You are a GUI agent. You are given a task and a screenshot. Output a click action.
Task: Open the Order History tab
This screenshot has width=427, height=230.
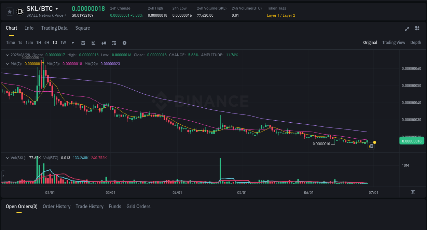[x=56, y=206]
